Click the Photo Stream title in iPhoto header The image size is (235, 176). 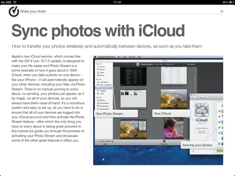click(x=147, y=65)
